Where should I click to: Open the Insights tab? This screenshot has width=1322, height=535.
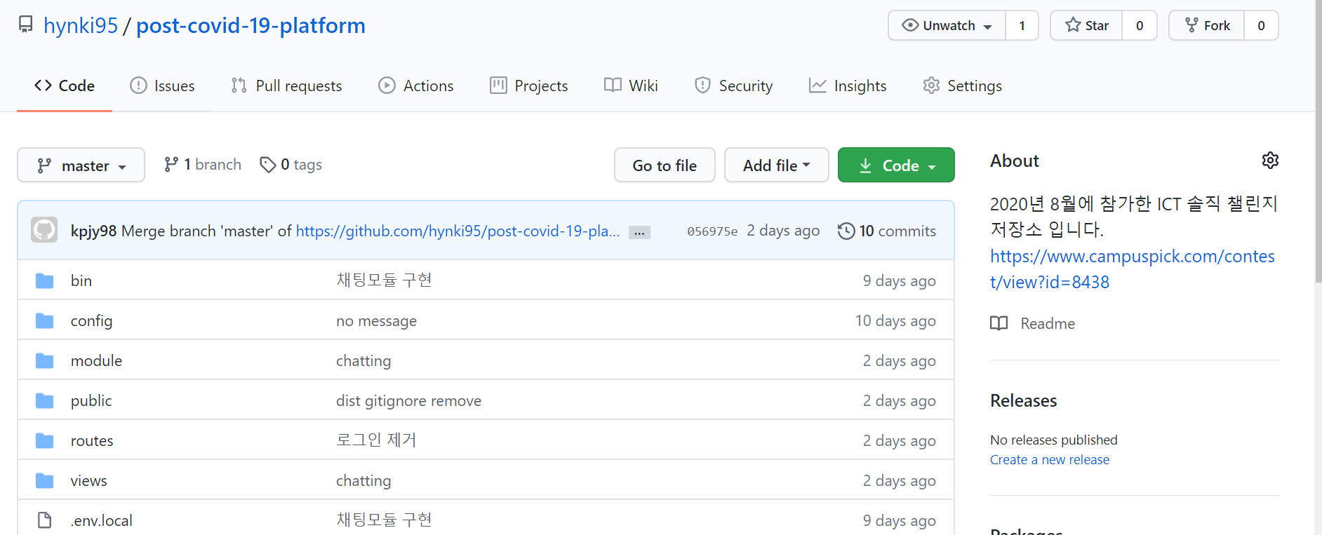pyautogui.click(x=848, y=86)
